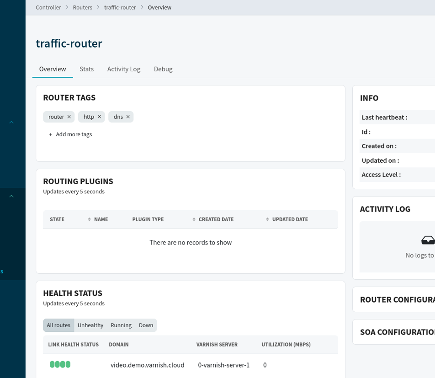
Task: Filter health status to Unhealthy routes
Action: (x=90, y=325)
